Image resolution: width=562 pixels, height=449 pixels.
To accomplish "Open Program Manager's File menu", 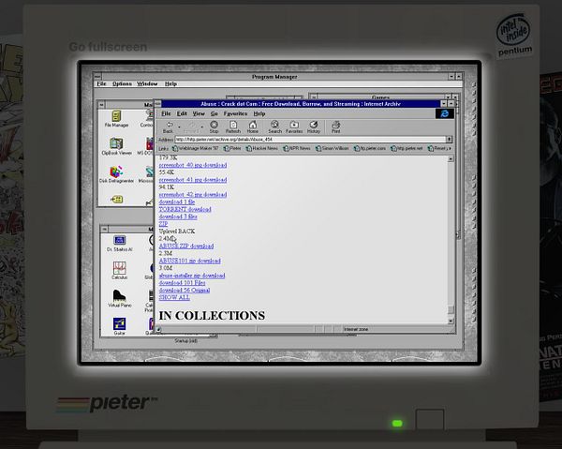I will 101,84.
